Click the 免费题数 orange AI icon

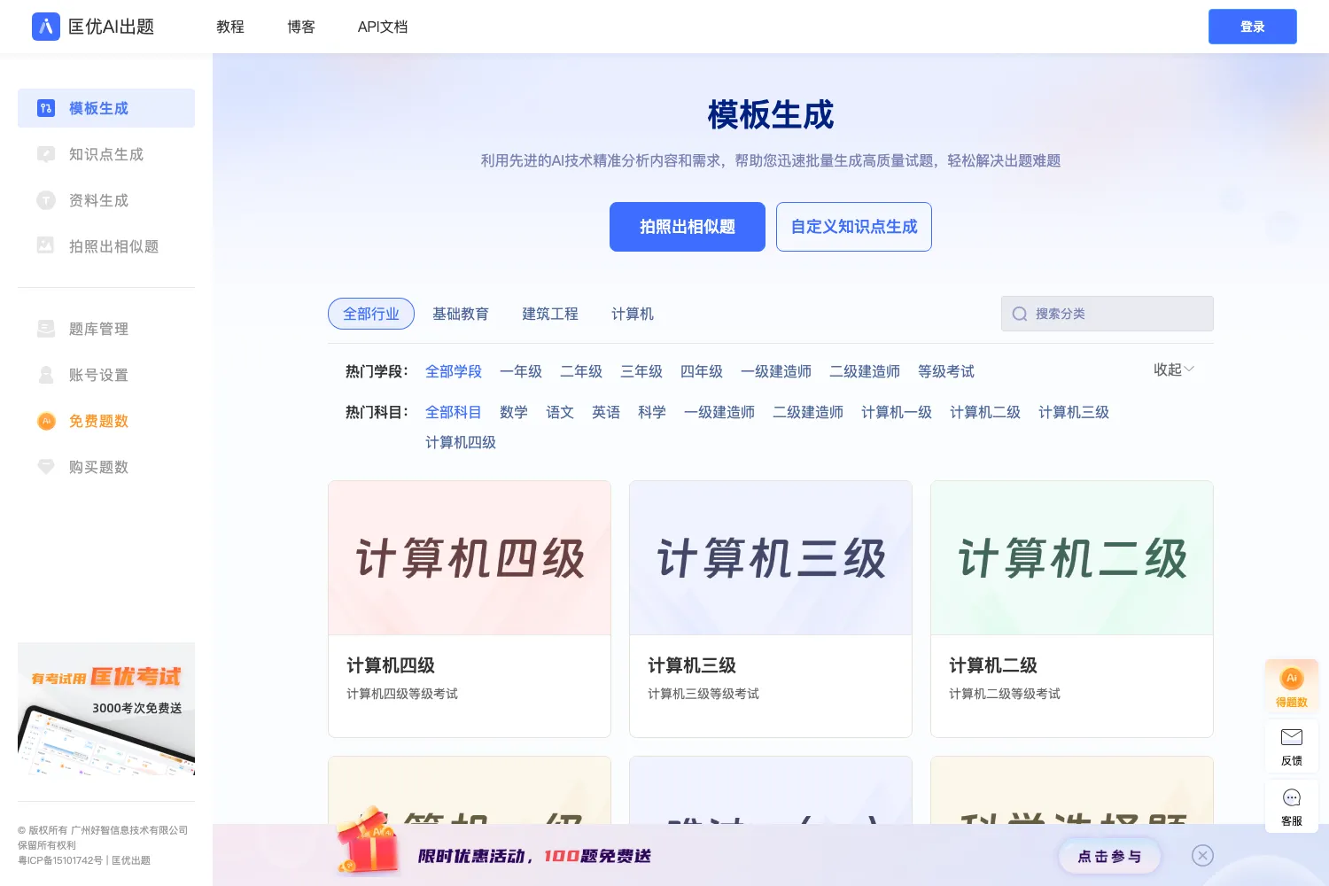click(46, 421)
